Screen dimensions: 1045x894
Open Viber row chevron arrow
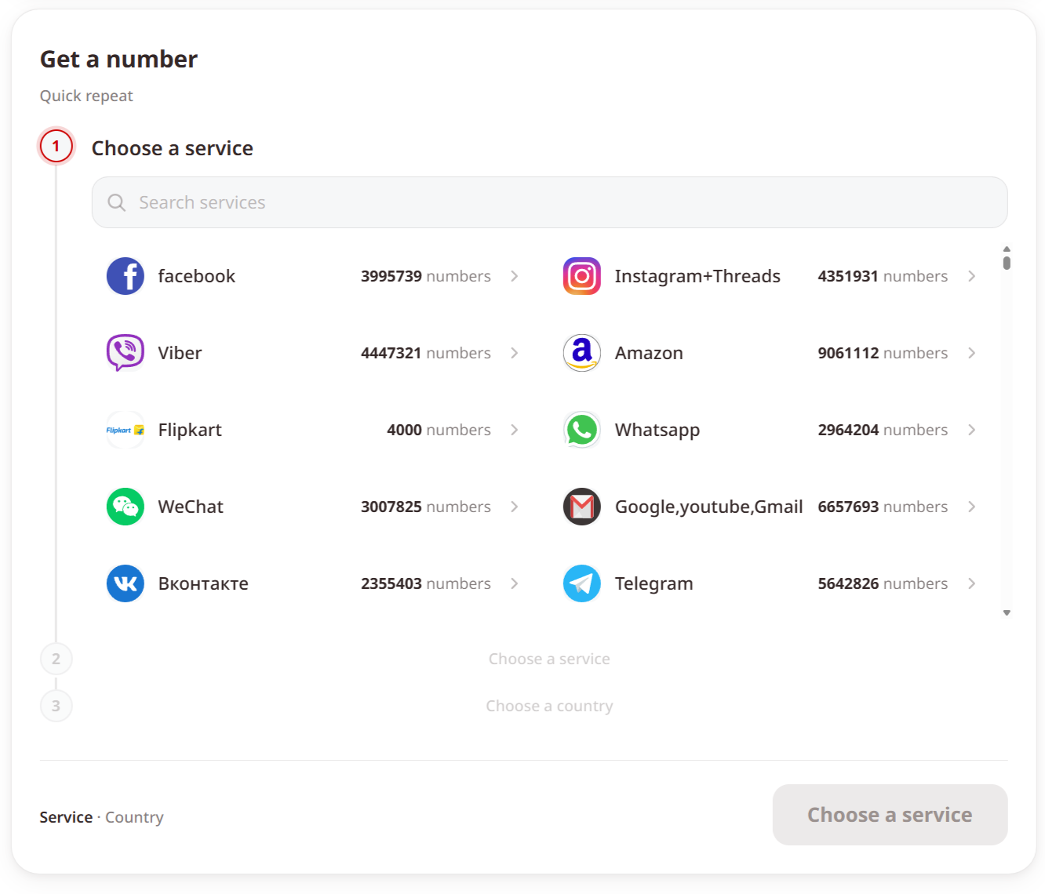(x=515, y=353)
